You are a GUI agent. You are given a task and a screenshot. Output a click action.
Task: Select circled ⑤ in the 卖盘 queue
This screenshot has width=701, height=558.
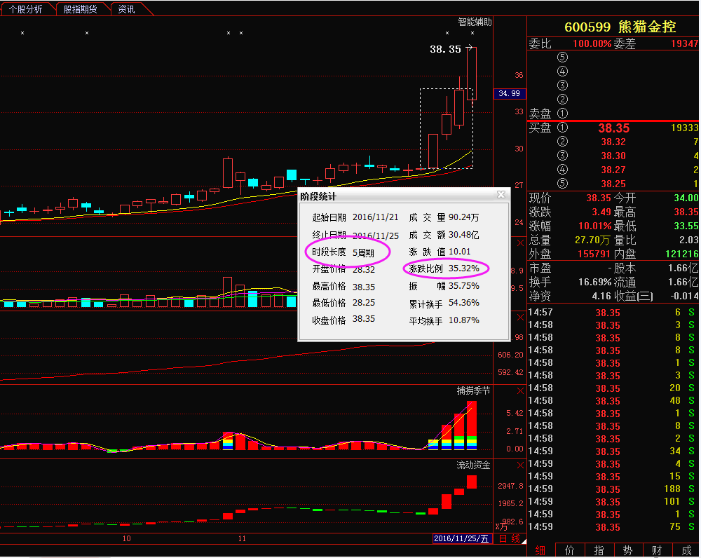(x=562, y=57)
